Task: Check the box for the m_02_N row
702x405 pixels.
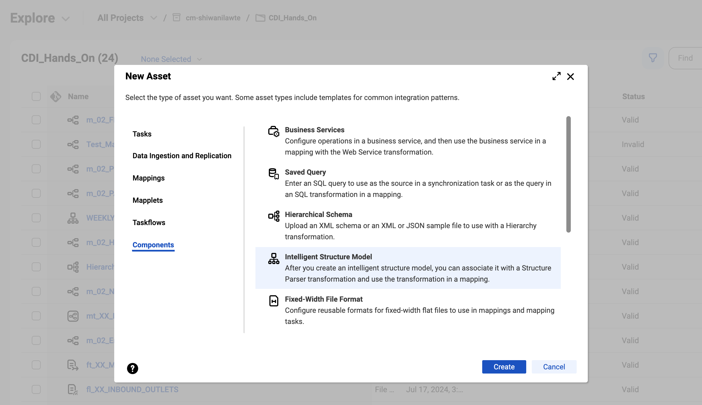Action: pos(36,291)
